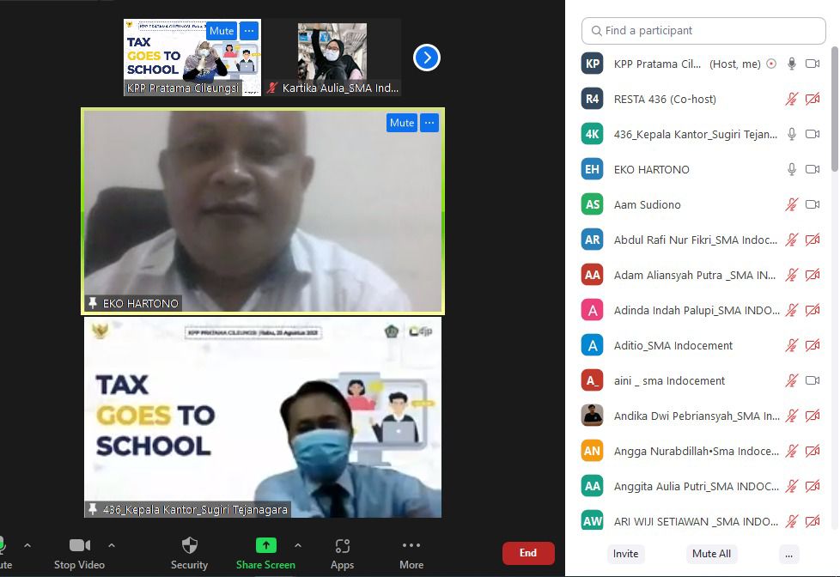This screenshot has width=840, height=577.
Task: Click camera icon for Aam Sudiono
Action: pos(813,204)
